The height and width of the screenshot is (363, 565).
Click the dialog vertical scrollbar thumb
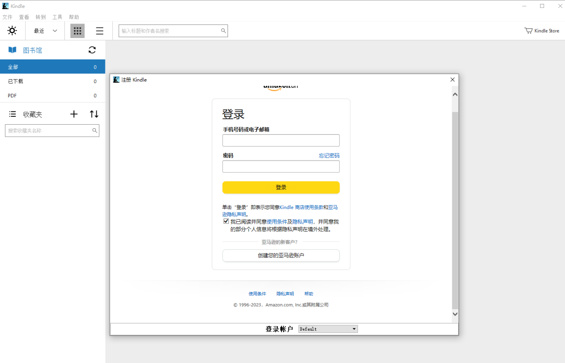(x=455, y=210)
